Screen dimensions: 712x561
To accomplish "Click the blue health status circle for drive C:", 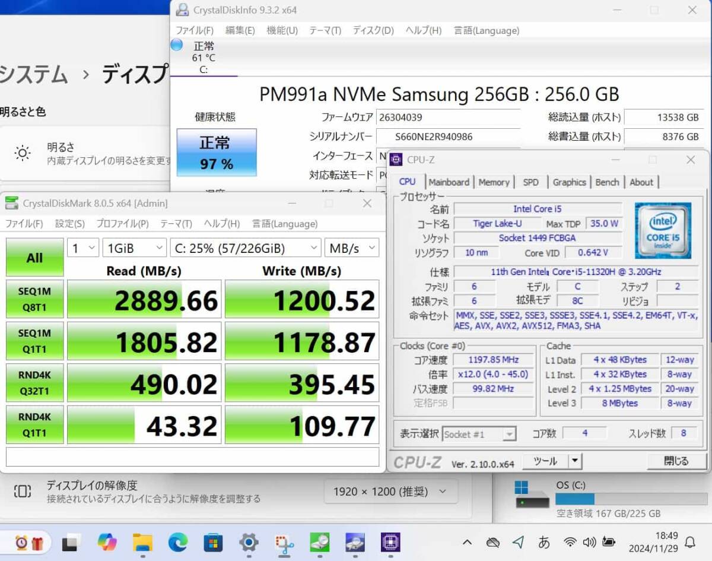I will (x=177, y=45).
